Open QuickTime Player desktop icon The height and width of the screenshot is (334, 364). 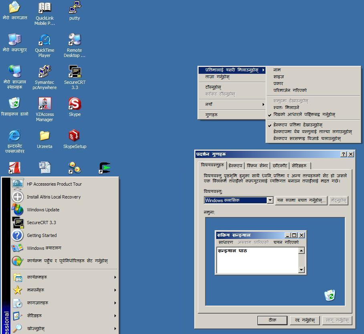(44, 40)
